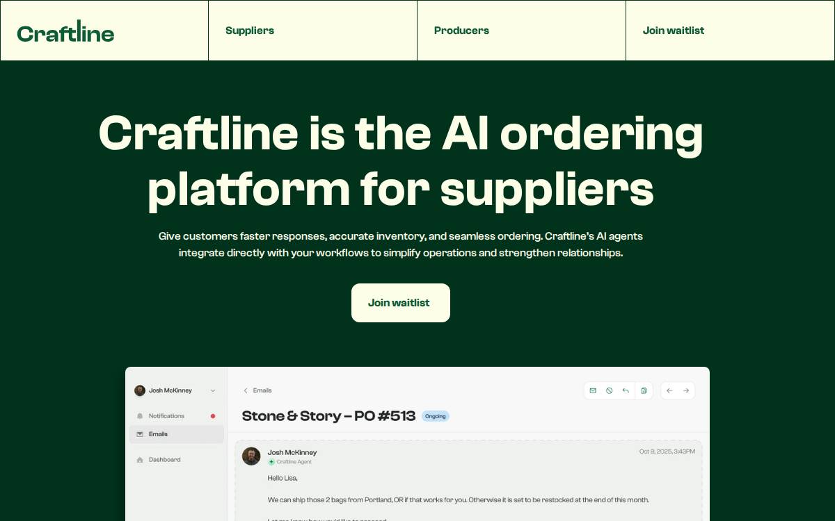Click the Ongoing status badge
The width and height of the screenshot is (835, 521).
pyautogui.click(x=436, y=416)
